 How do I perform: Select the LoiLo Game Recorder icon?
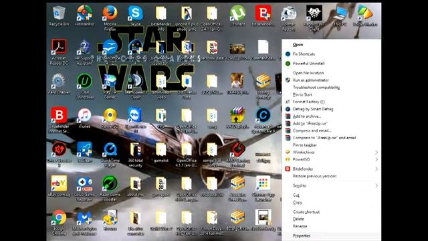pyautogui.click(x=84, y=183)
